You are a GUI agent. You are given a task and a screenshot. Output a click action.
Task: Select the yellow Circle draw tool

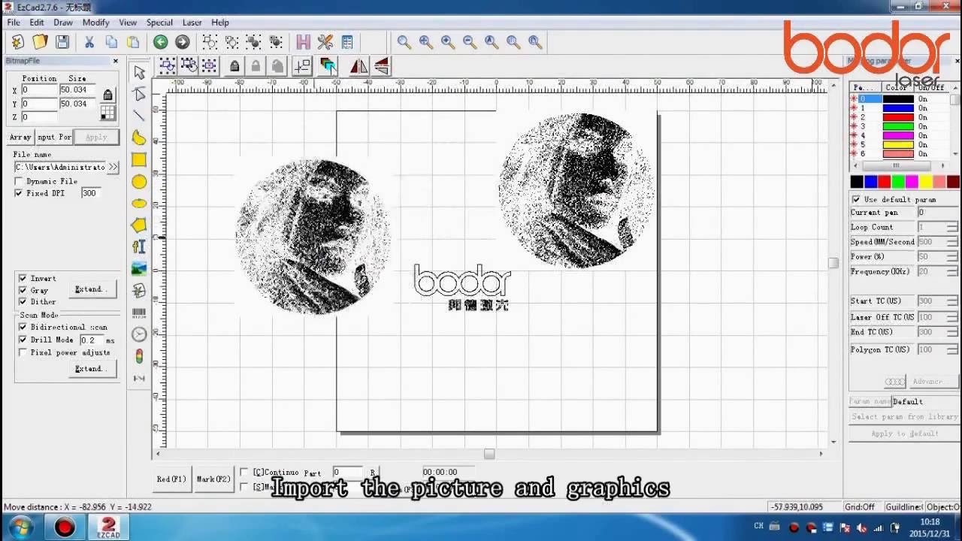tap(139, 182)
